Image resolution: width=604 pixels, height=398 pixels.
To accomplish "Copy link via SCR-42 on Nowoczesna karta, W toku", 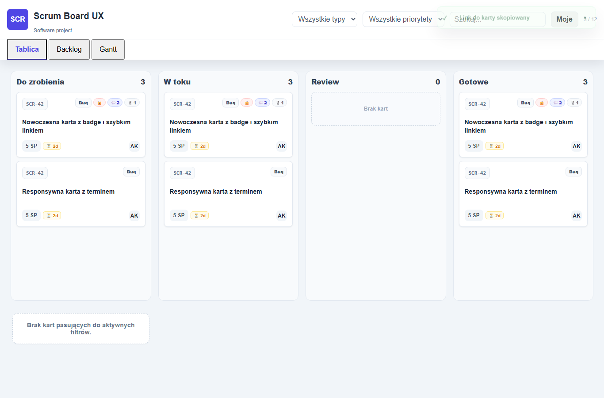I will (182, 104).
